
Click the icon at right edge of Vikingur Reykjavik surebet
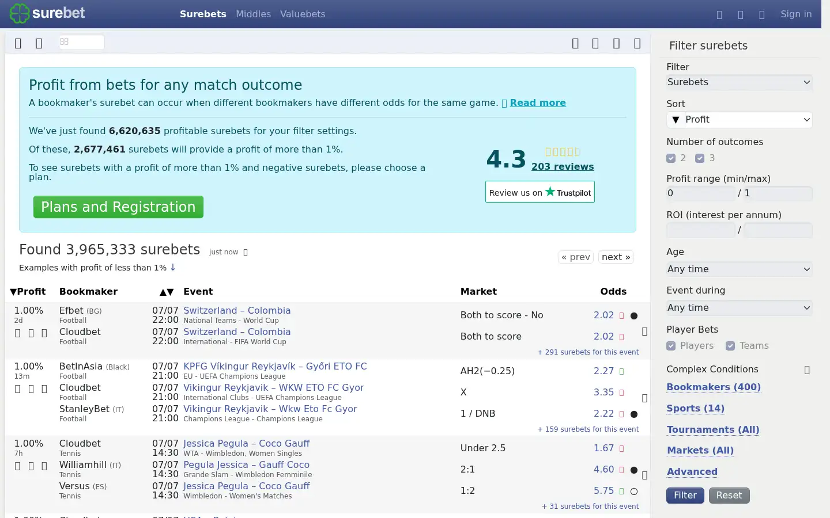click(x=644, y=398)
